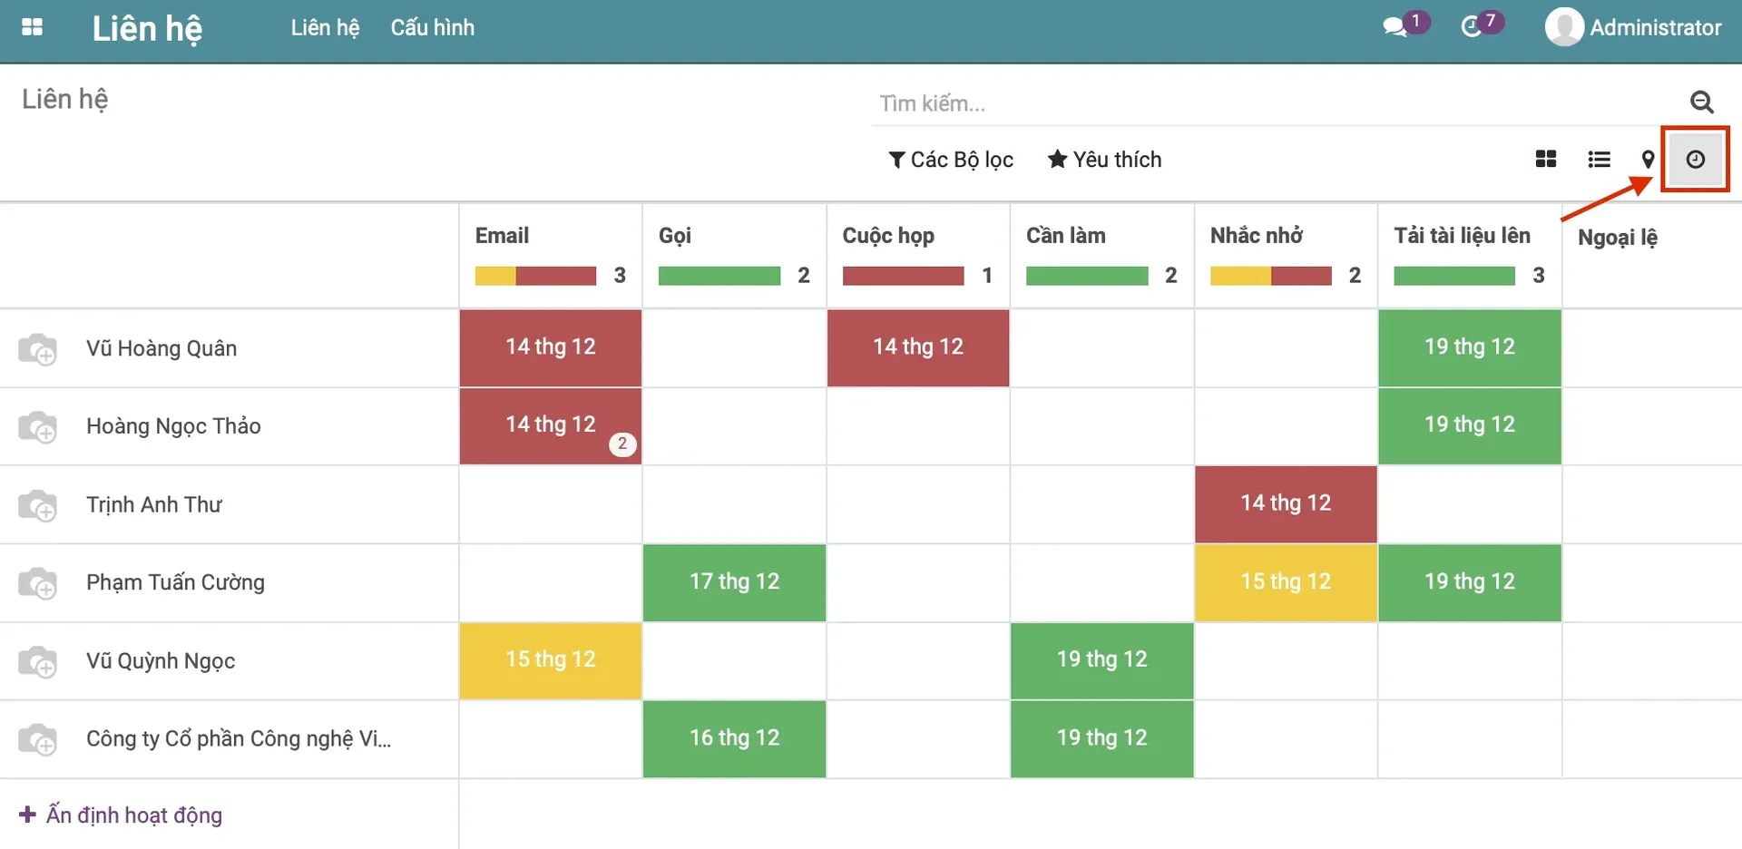Open the apps grid menu icon
1742x849 pixels.
pos(32,27)
